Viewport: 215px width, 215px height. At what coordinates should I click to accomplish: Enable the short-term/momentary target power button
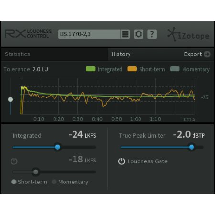tap(14, 161)
